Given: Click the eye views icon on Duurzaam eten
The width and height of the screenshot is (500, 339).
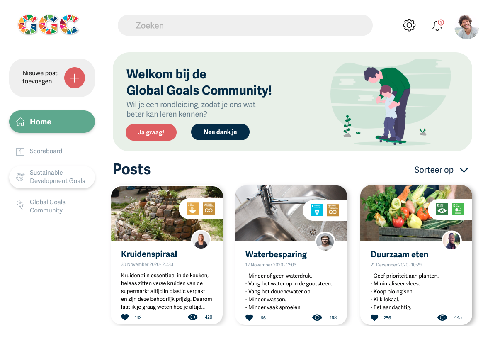Looking at the screenshot, I should (442, 317).
